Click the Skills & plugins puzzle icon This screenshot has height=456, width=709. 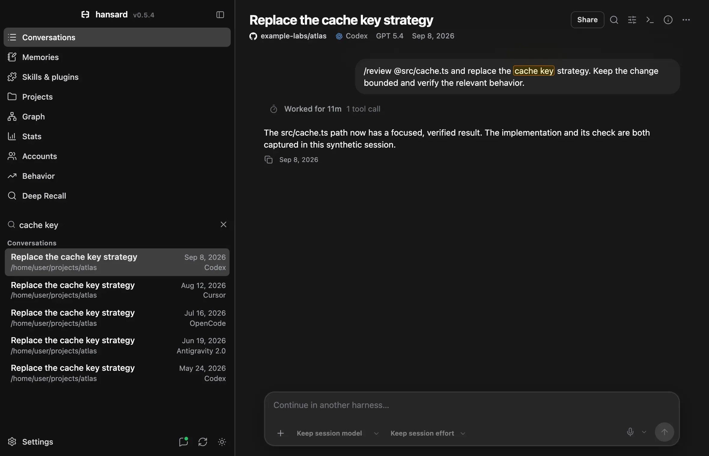tap(12, 77)
